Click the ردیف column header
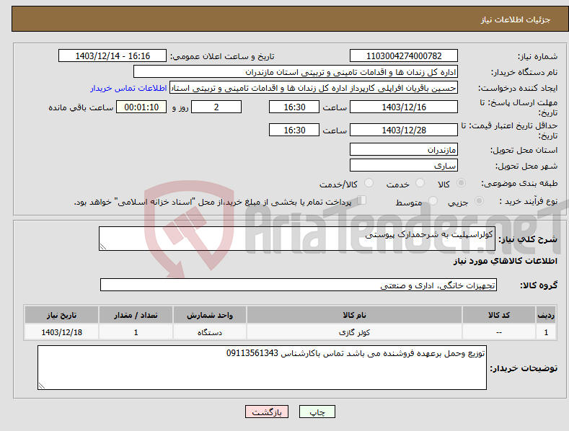Image resolution: width=569 pixels, height=431 pixels. 546,315
